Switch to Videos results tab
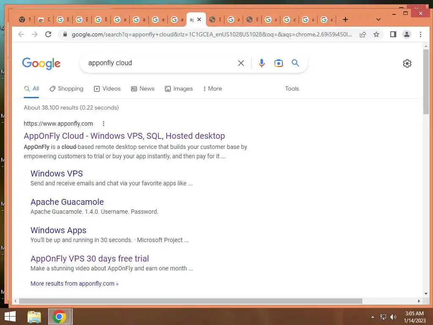The image size is (433, 325). tap(107, 89)
